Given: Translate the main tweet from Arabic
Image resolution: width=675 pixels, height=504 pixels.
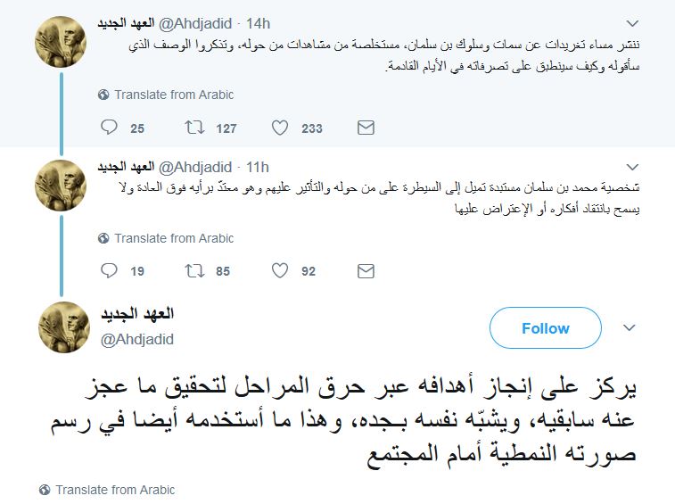Looking at the screenshot, I should click(x=114, y=490).
